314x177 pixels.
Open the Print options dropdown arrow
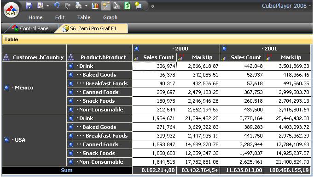pyautogui.click(x=86, y=6)
